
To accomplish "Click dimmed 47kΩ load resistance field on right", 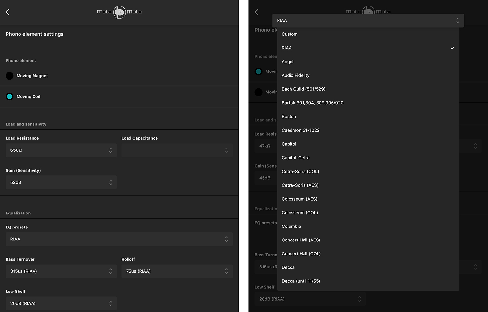I will click(265, 146).
